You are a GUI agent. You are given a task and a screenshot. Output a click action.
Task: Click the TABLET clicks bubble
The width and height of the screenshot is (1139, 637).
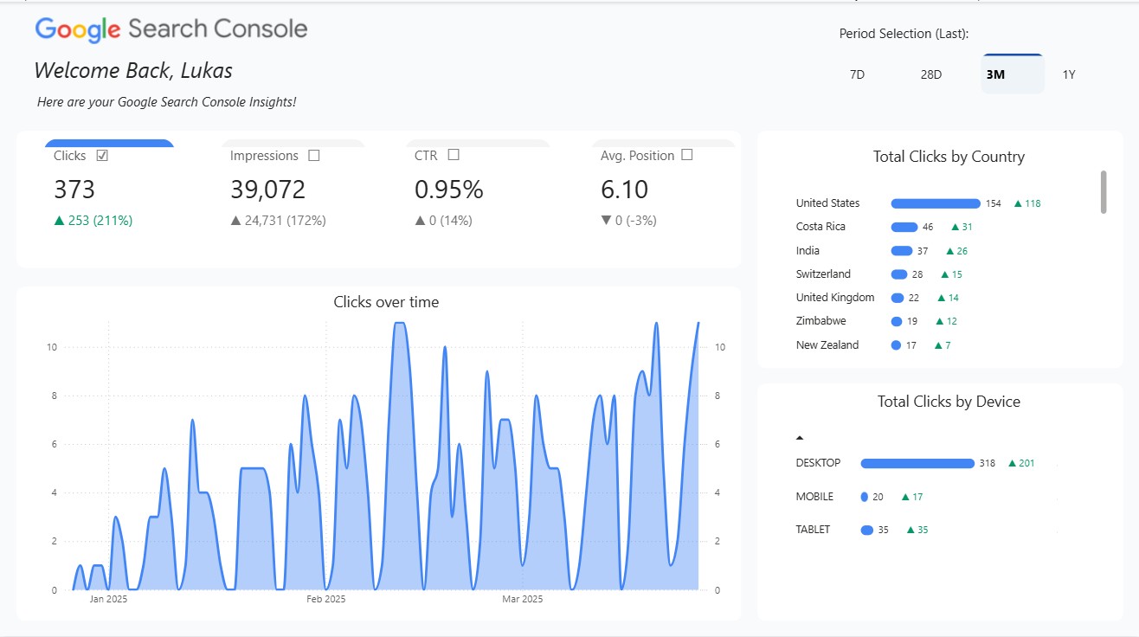click(x=867, y=529)
